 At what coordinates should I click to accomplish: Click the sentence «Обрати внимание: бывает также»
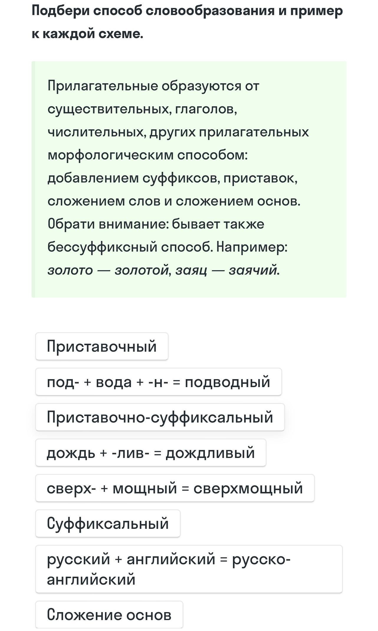[x=156, y=224]
